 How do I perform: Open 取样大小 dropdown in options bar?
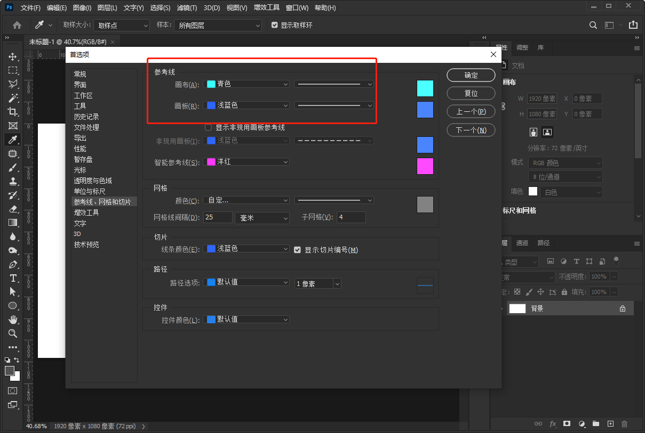click(122, 25)
